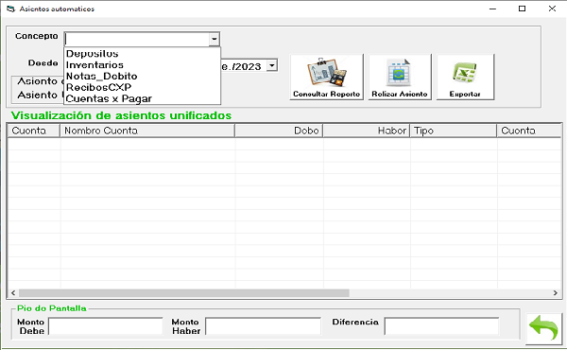Collapse the Concepto dropdown arrow

(215, 39)
